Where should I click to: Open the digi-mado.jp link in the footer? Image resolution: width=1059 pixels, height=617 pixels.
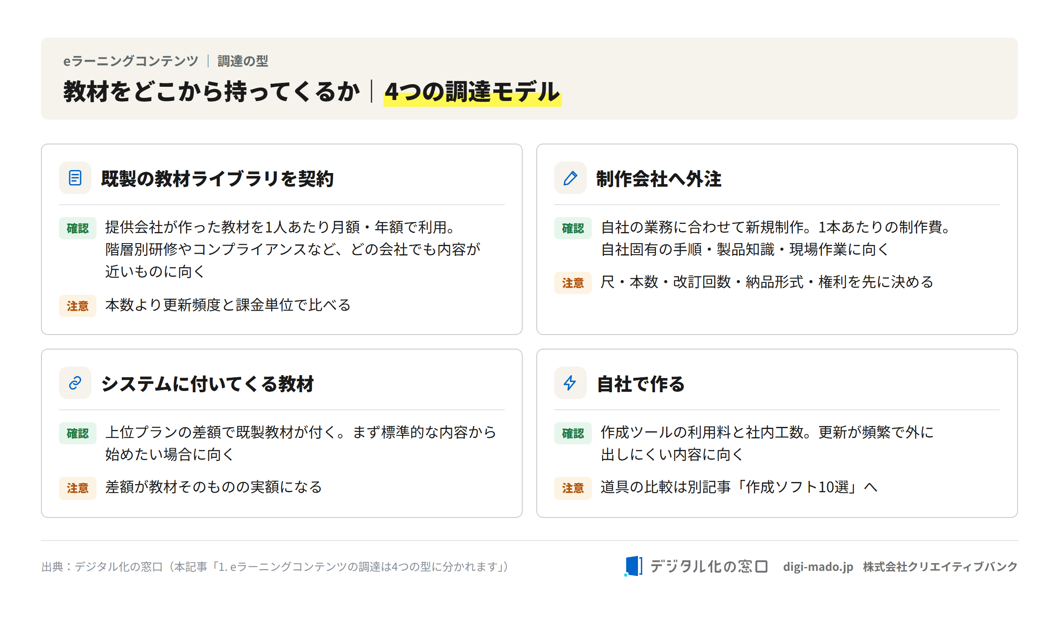tap(818, 567)
